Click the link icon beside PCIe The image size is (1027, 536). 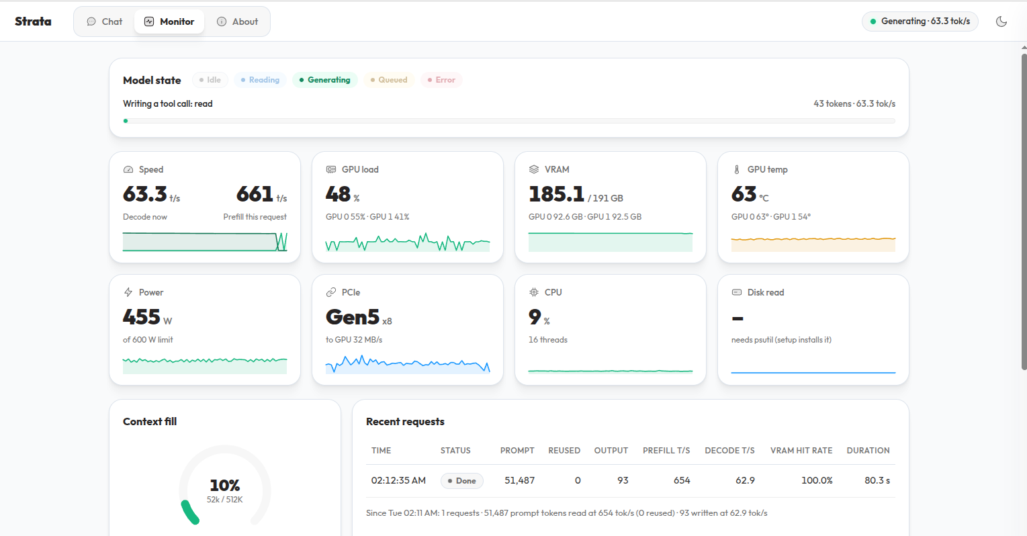coord(331,293)
